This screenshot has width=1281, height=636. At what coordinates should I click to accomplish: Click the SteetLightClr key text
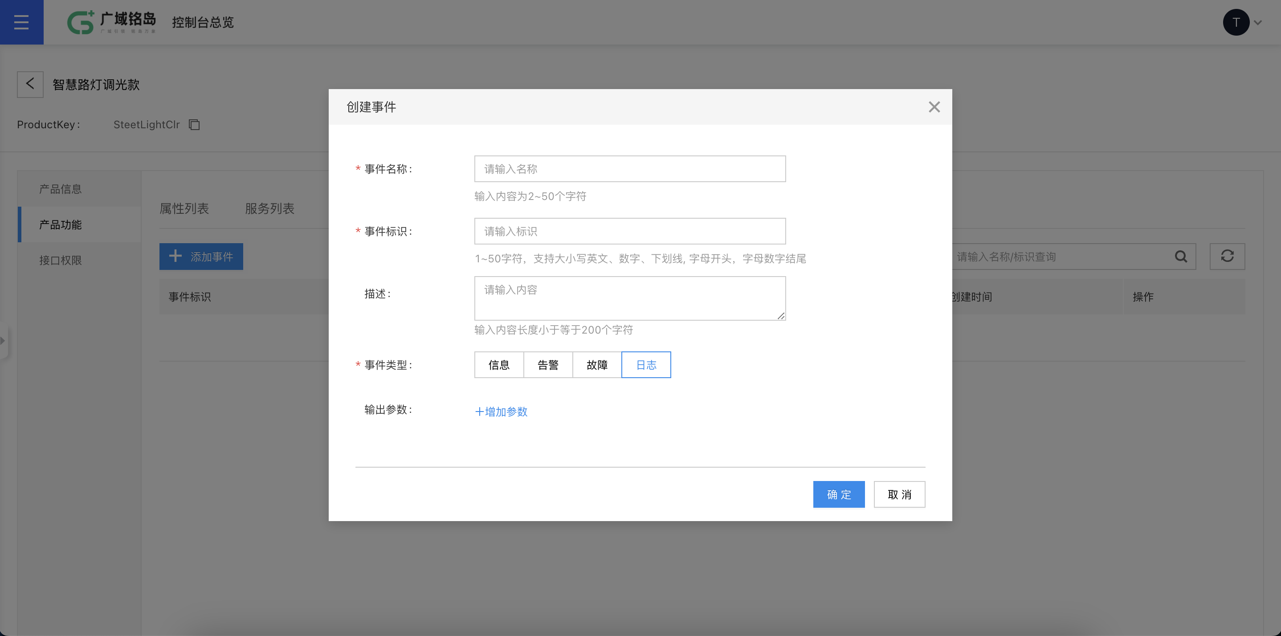point(146,124)
